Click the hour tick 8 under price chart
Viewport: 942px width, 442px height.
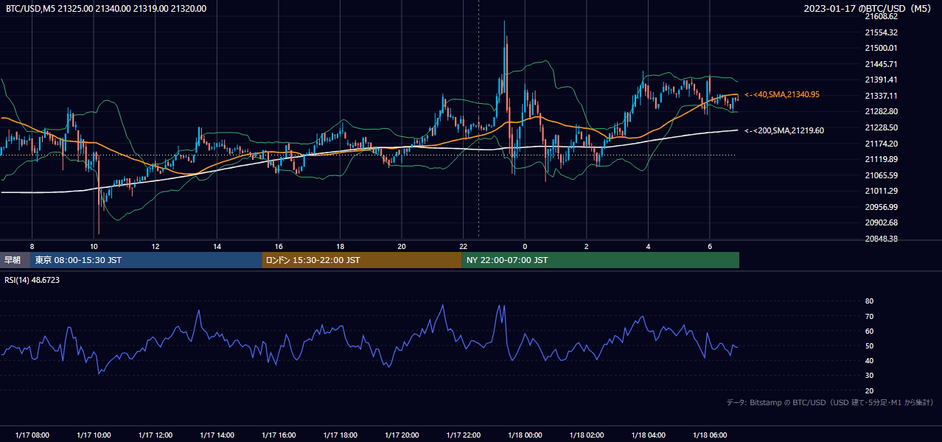pos(32,246)
